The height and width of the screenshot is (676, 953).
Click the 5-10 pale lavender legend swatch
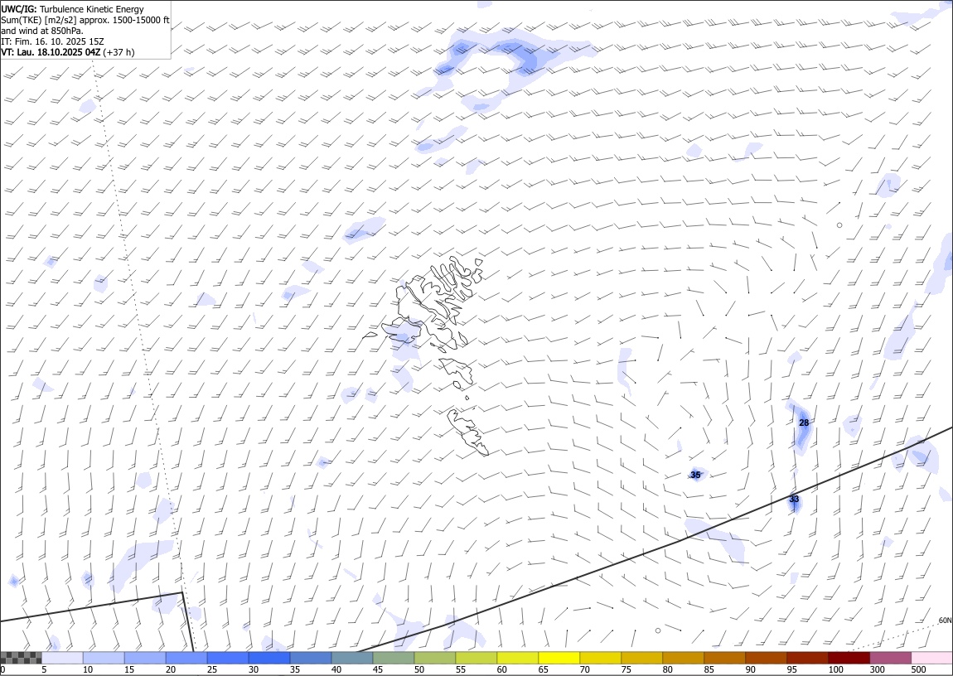click(63, 658)
